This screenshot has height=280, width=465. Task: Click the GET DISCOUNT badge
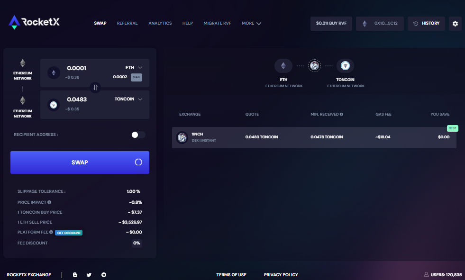click(x=69, y=233)
